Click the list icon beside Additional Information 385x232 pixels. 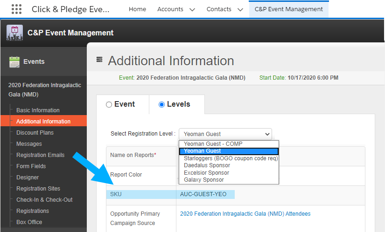pos(99,60)
